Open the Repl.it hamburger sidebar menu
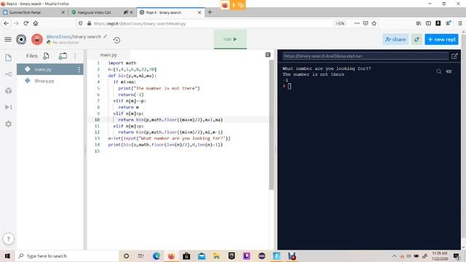Image resolution: width=466 pixels, height=262 pixels. click(8, 39)
